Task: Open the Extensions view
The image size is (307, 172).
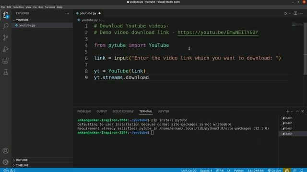Action: coord(5,61)
